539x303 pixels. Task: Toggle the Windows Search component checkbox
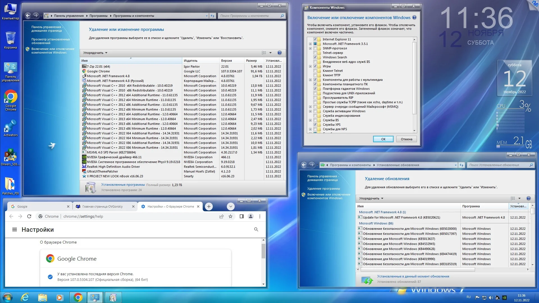pos(315,57)
